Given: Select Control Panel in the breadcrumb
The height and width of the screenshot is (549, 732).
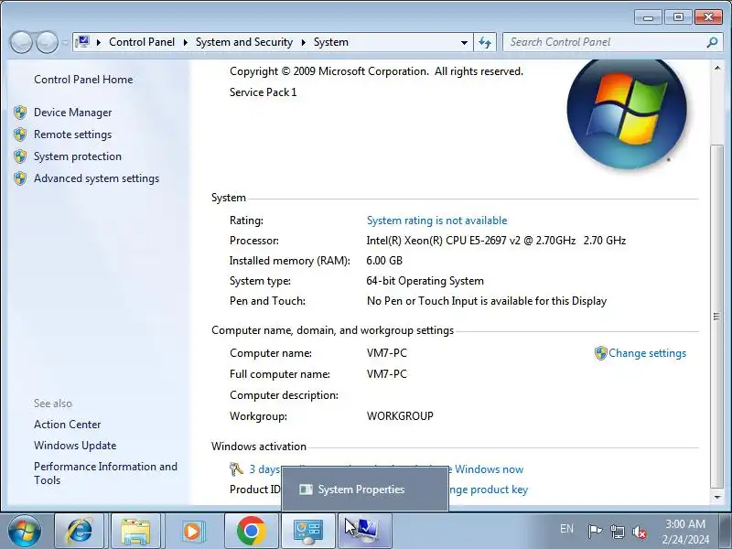Looking at the screenshot, I should [142, 42].
